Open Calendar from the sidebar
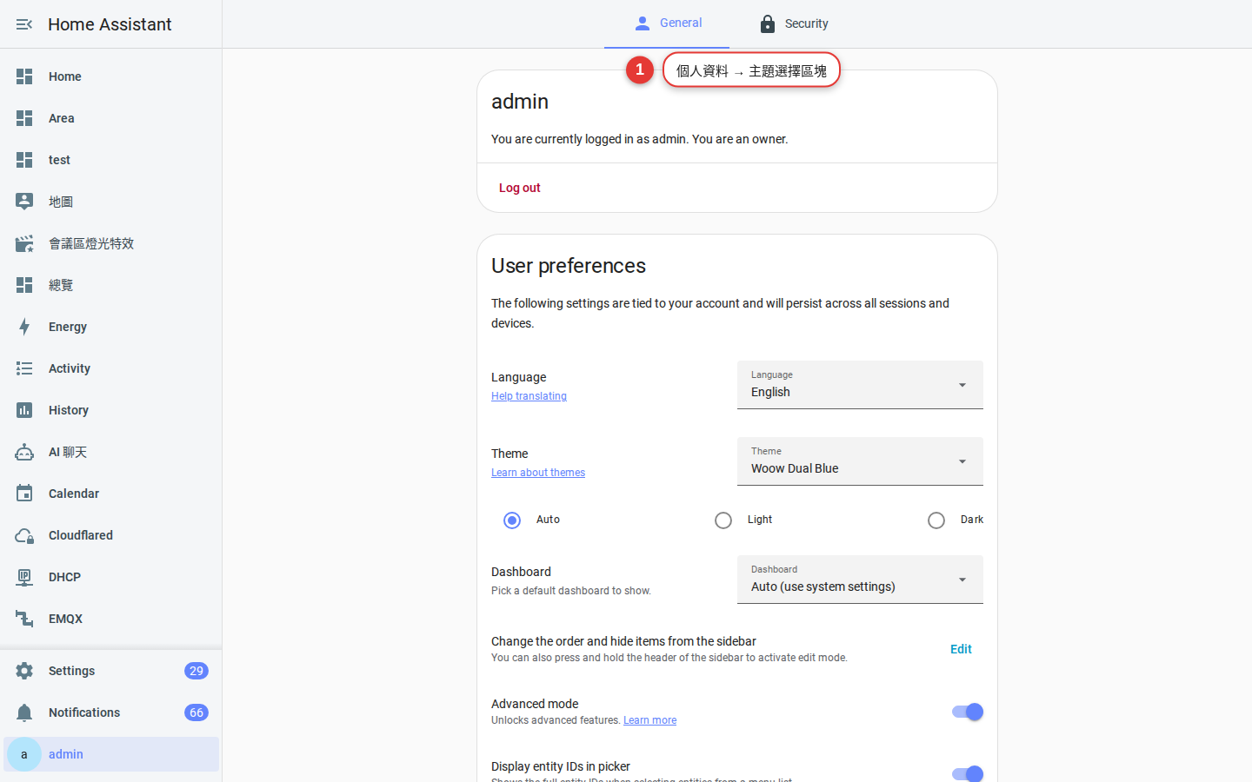 [111, 494]
